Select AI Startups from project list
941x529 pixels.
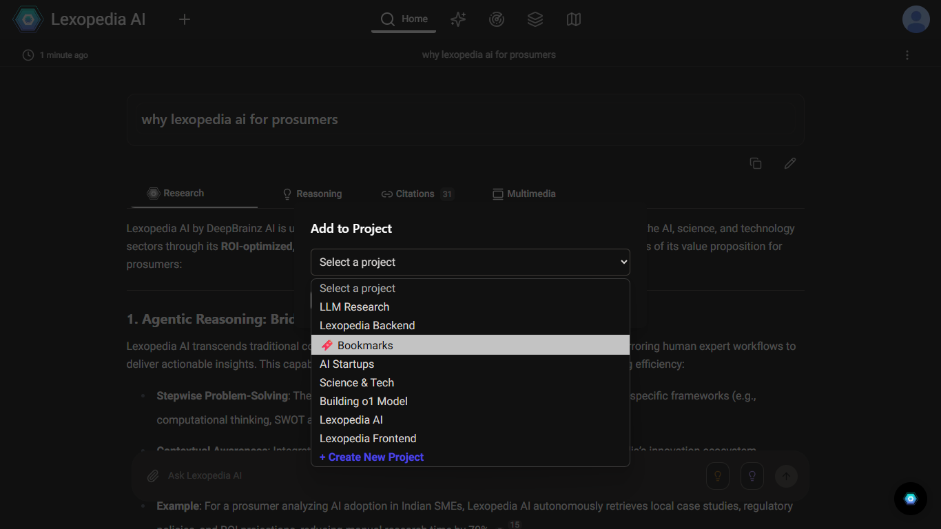[x=470, y=364]
